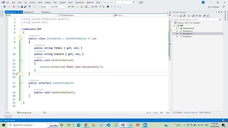The width and height of the screenshot is (228, 128).
Task: Open the Toolbox side tab
Action: coord(2,14)
